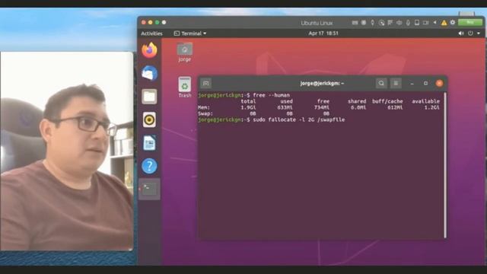The image size is (487, 274).
Task: Click the 'buff/cache' column header
Action: click(x=387, y=101)
